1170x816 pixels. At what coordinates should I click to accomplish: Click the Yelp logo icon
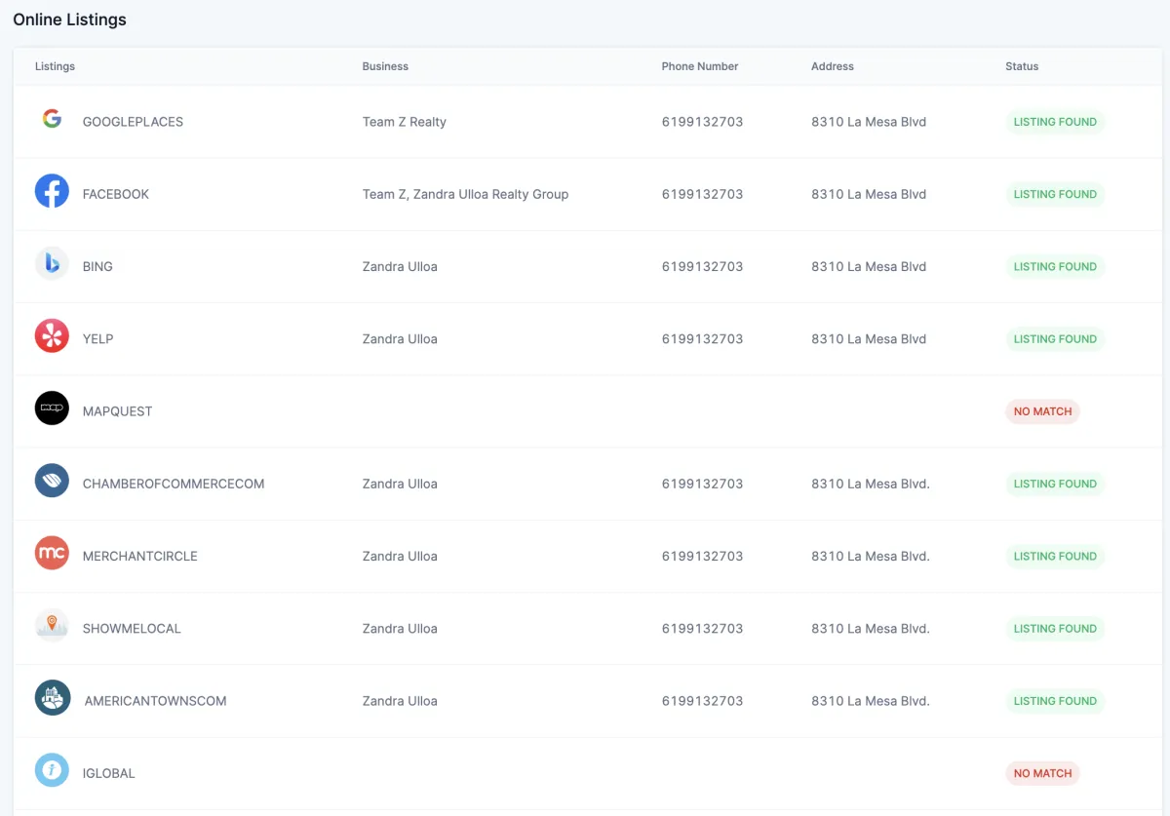click(x=52, y=336)
